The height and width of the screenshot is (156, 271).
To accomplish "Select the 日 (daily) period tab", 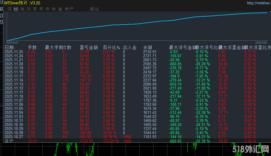I will tap(16, 9).
